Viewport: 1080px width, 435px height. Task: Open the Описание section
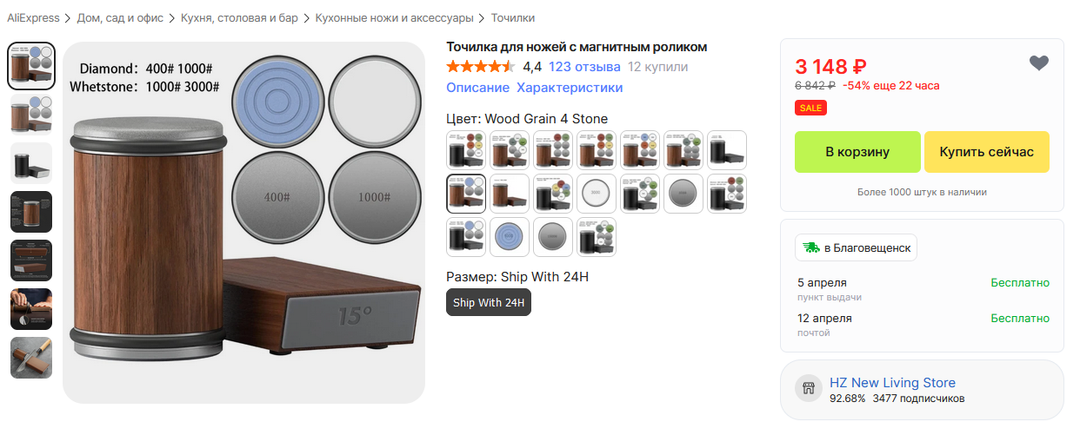pyautogui.click(x=477, y=88)
